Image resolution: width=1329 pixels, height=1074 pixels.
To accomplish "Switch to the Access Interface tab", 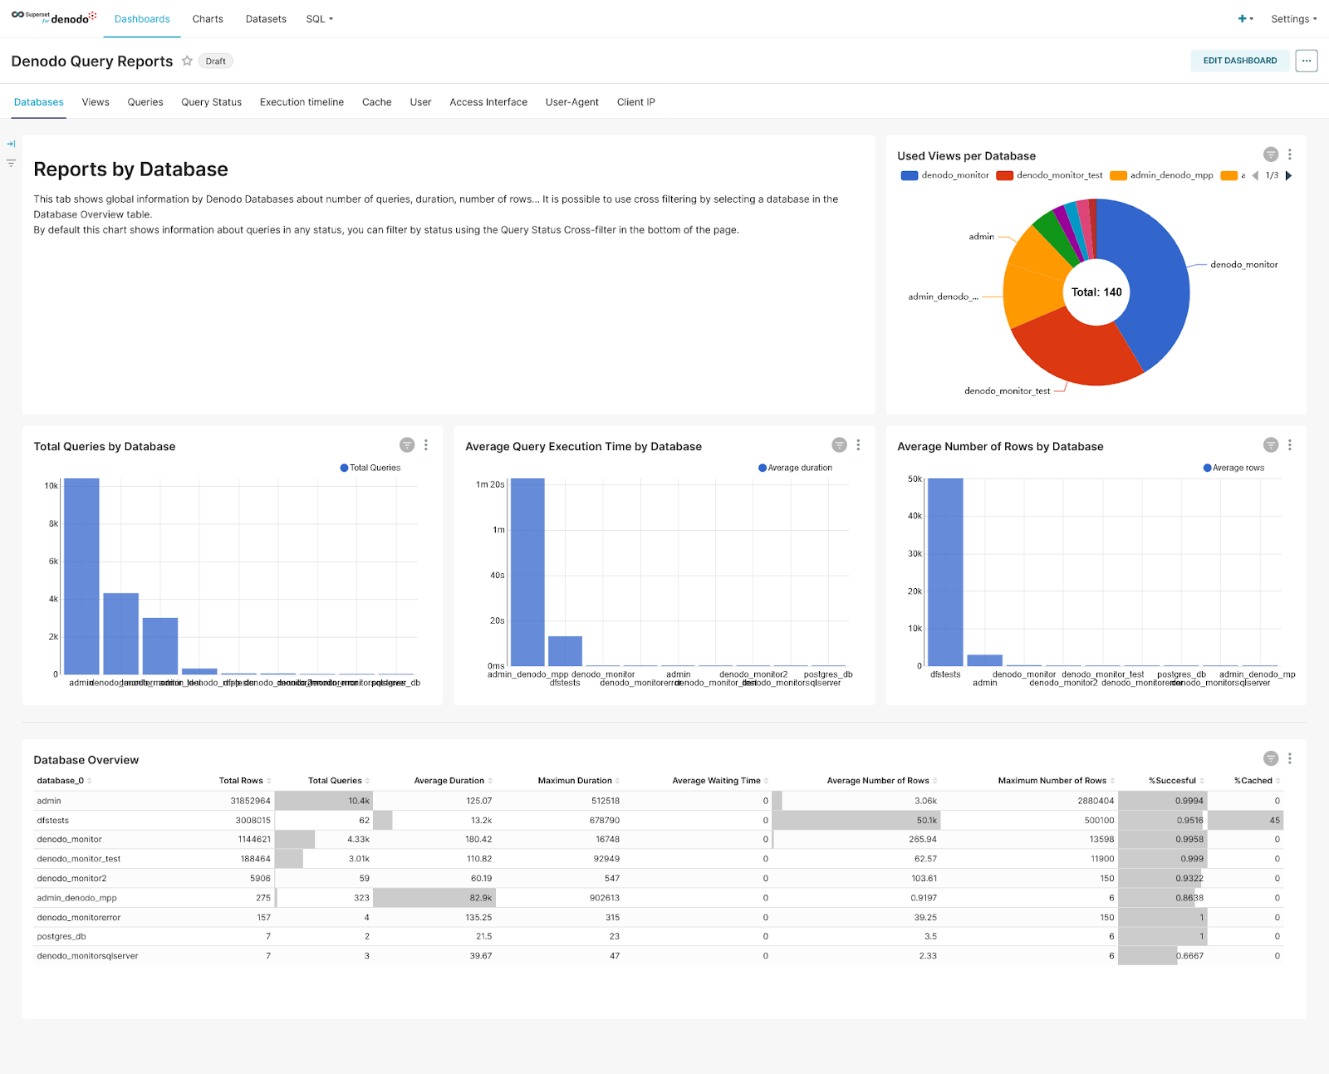I will pos(488,102).
